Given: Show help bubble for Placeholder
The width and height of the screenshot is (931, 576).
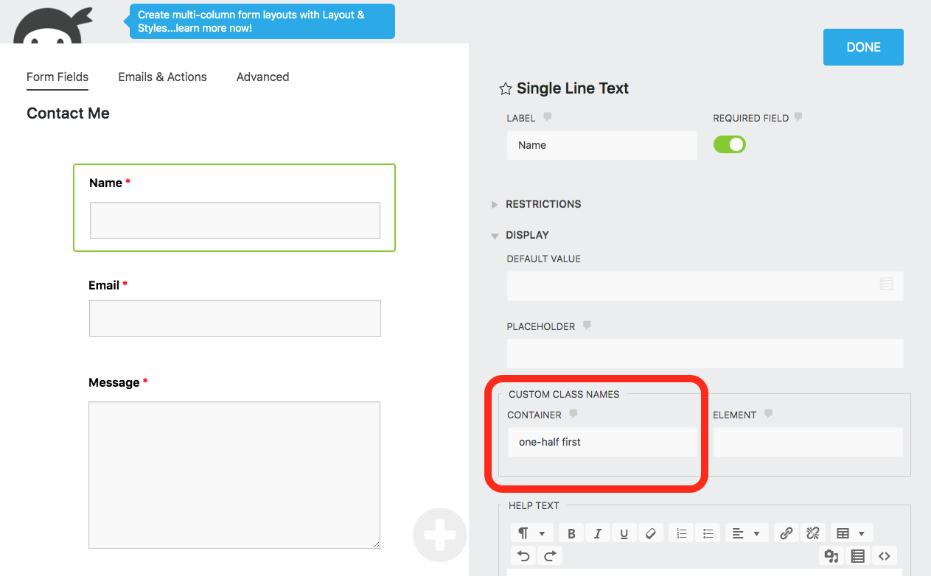Looking at the screenshot, I should click(x=587, y=326).
